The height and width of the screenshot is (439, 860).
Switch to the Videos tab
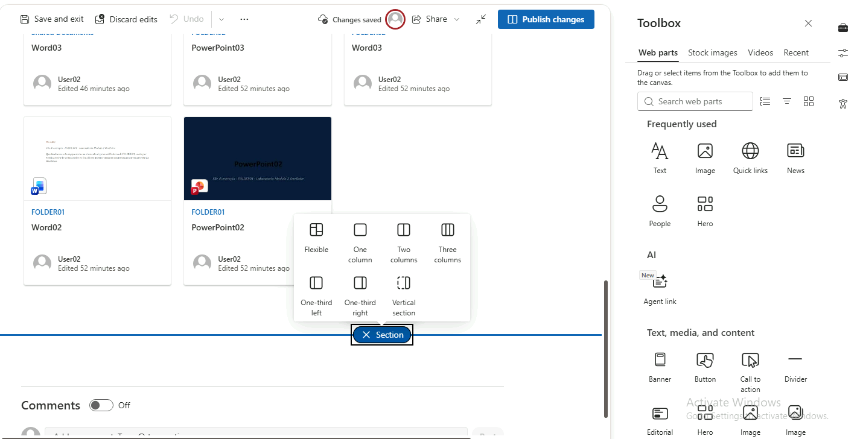coord(760,52)
